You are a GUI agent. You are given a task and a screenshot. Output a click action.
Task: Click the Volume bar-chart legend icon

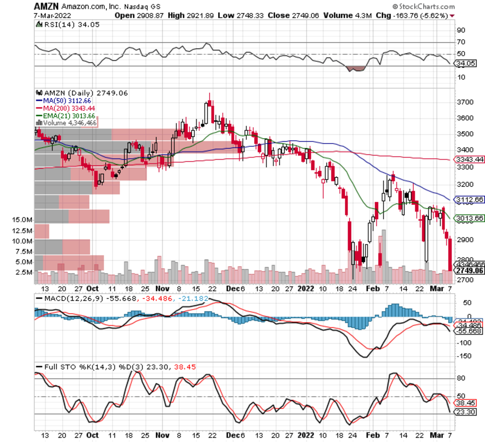pos(39,123)
